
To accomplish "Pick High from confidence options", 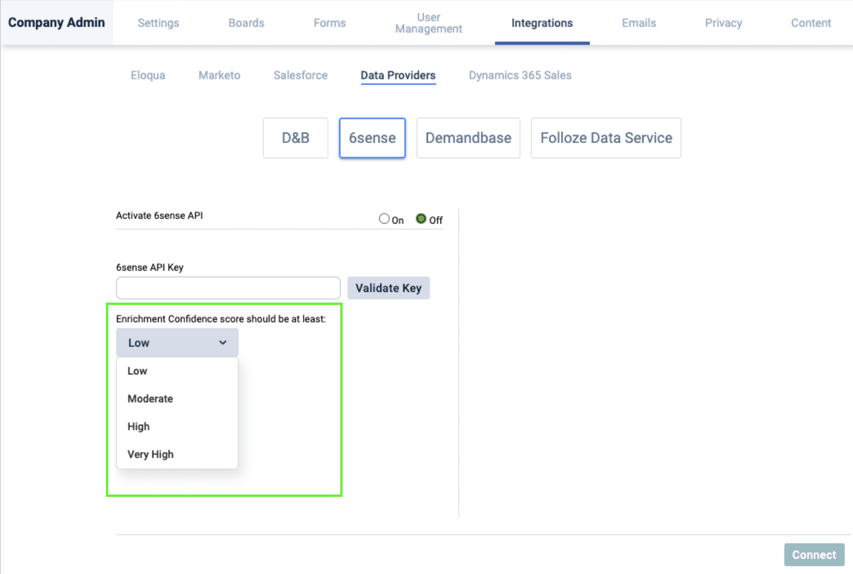I will click(139, 426).
